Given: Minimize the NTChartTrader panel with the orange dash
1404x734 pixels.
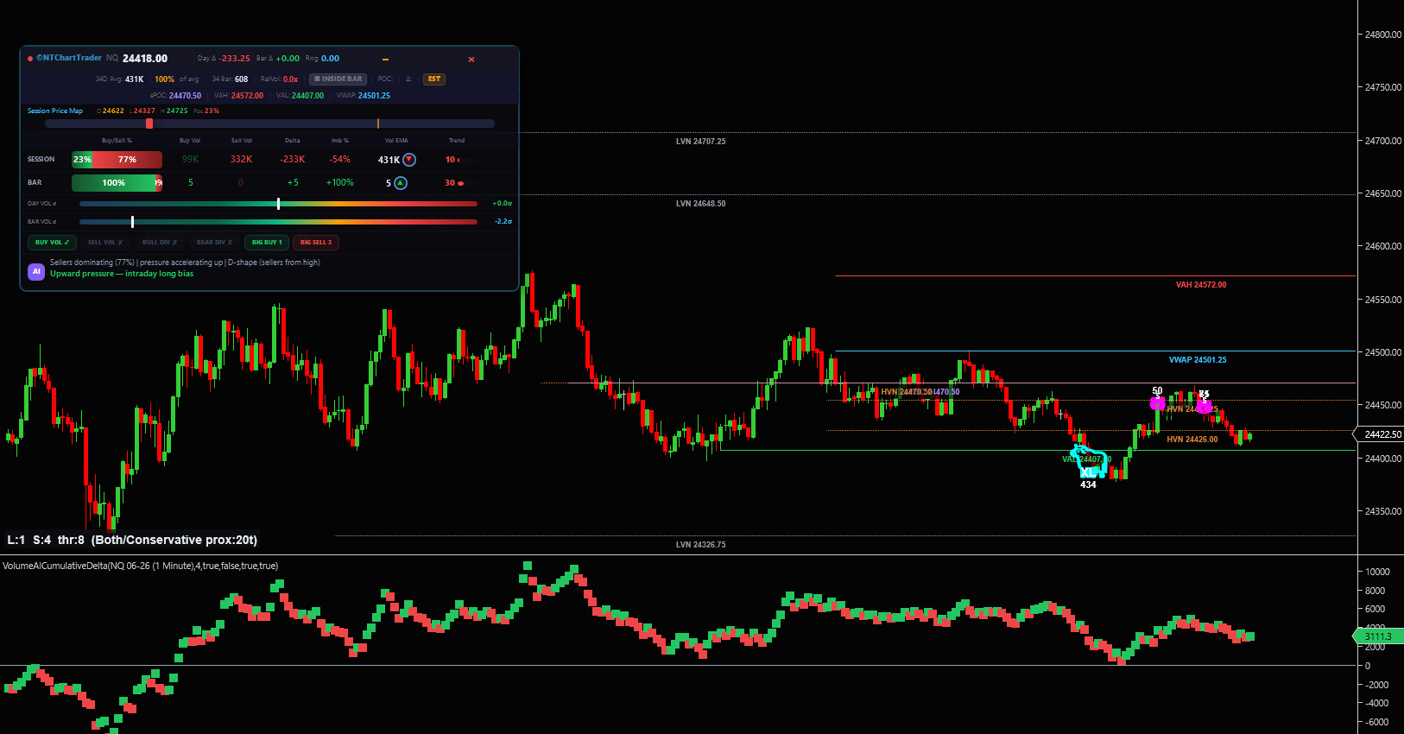Looking at the screenshot, I should click(x=385, y=60).
